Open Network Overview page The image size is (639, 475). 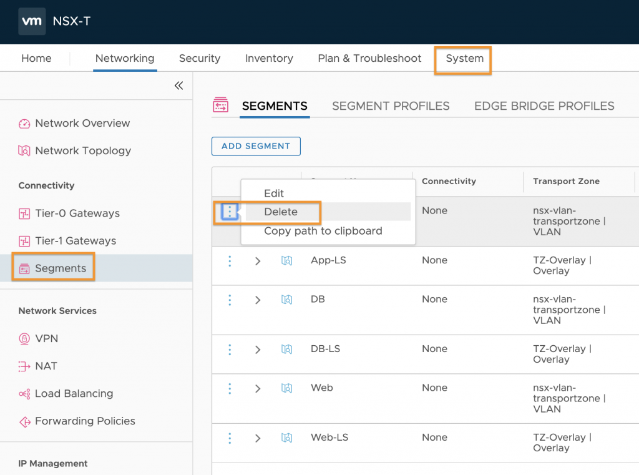coord(82,123)
